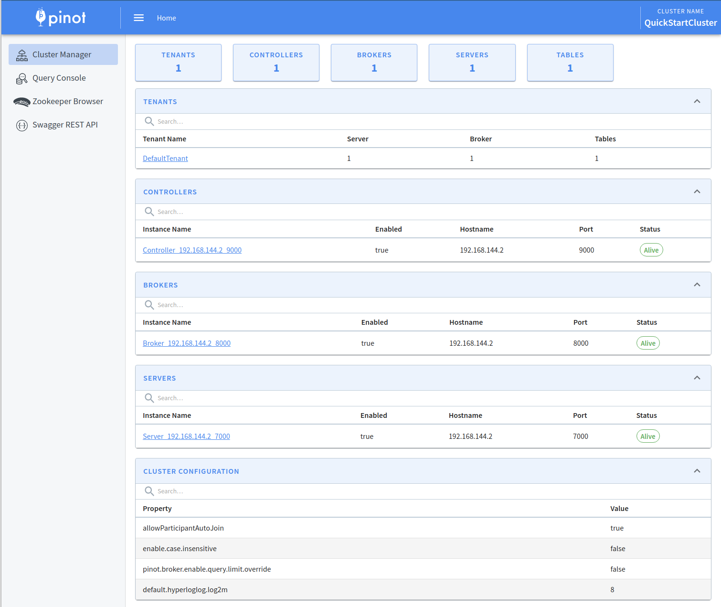Click the Zookeeper Browser sidebar icon

click(x=22, y=102)
